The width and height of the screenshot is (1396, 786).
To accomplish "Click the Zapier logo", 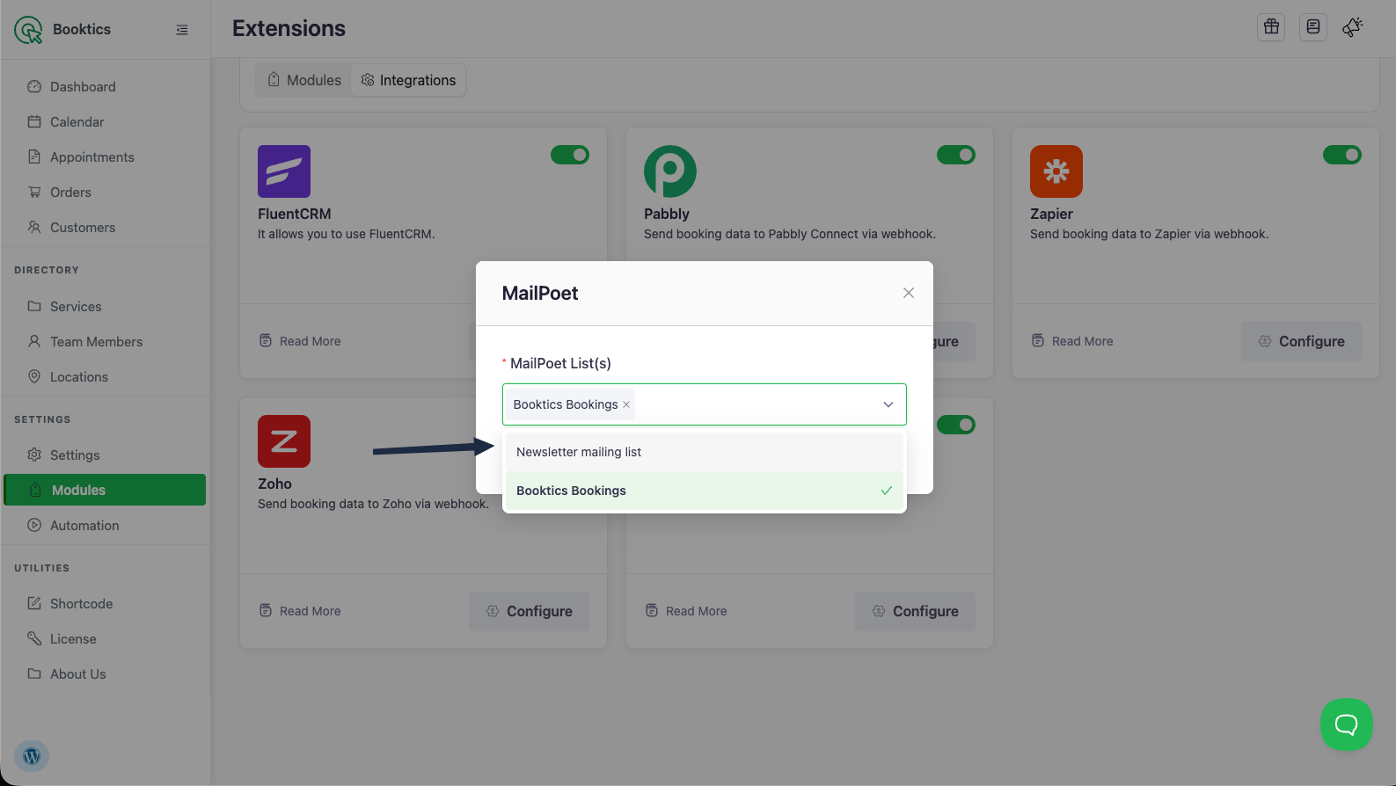I will click(x=1056, y=171).
